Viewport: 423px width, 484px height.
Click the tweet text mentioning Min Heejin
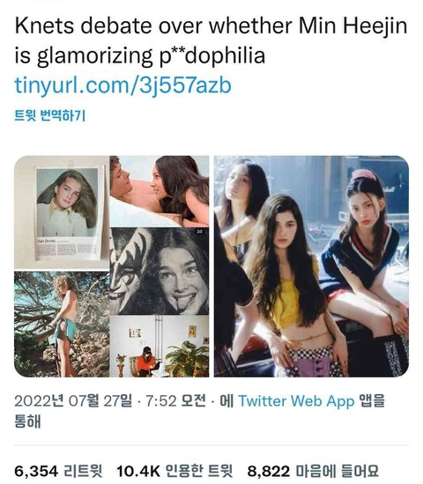point(211,40)
